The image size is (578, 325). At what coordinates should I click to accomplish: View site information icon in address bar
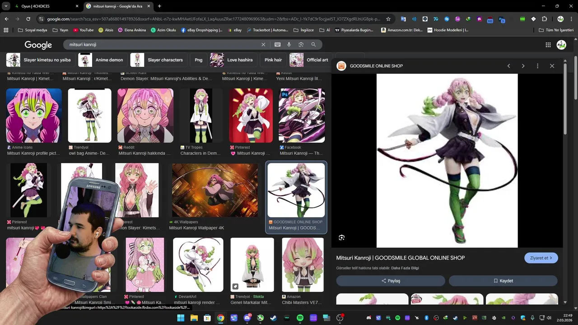tap(41, 19)
